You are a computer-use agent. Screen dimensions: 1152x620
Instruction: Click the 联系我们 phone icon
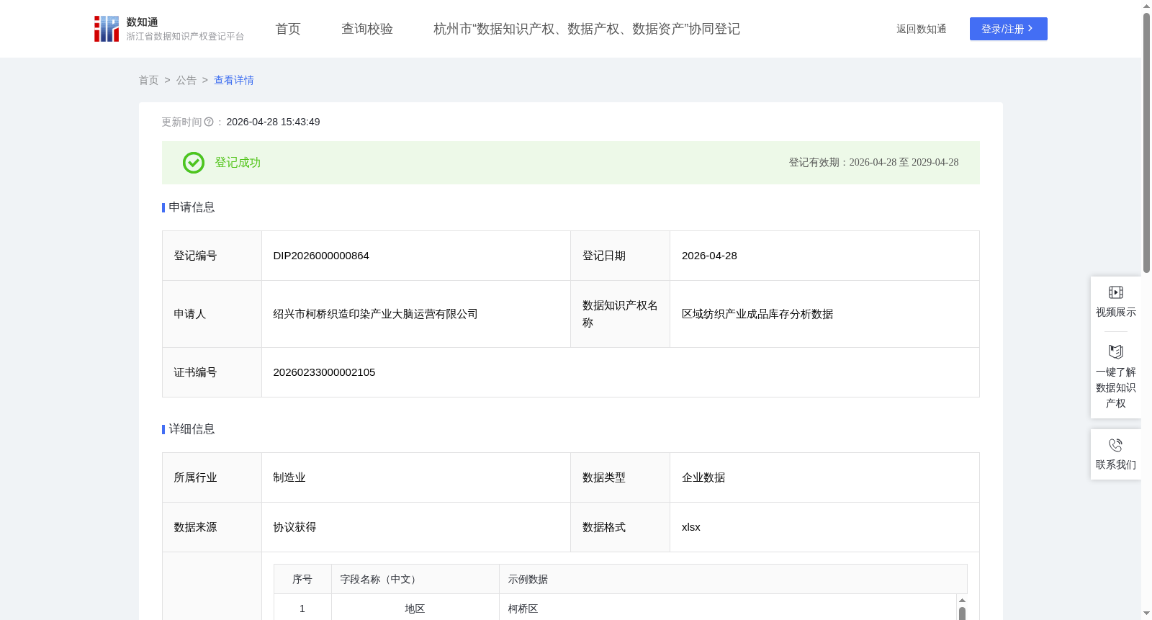(1115, 445)
